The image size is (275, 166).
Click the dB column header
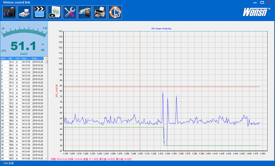click(12, 59)
